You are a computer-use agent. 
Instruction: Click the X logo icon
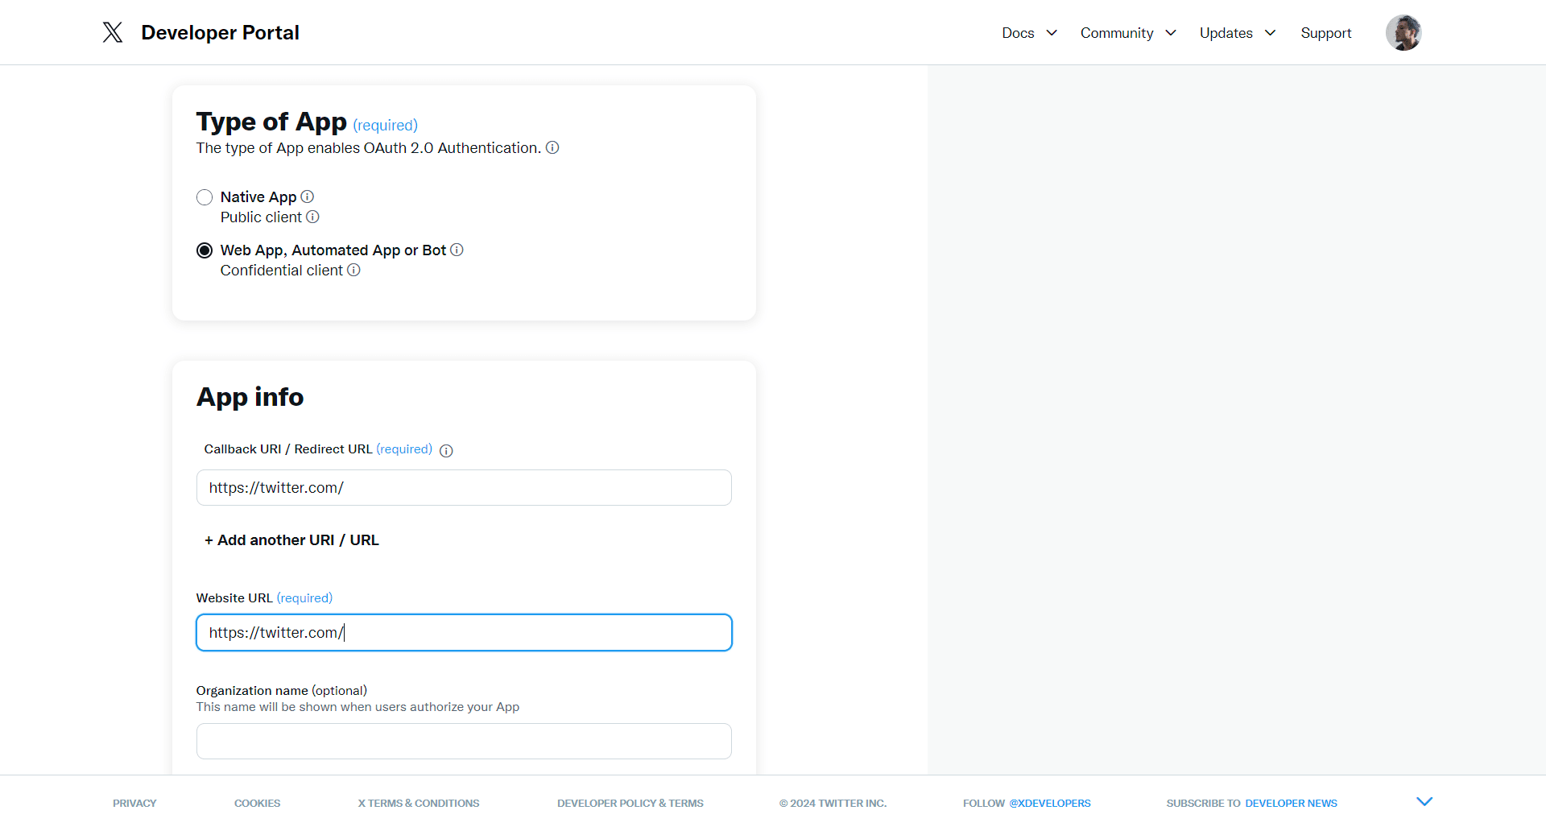pos(113,32)
